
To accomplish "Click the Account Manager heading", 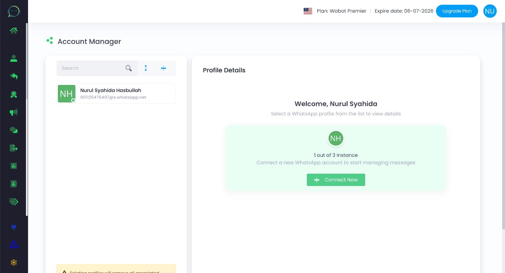I will click(x=89, y=41).
